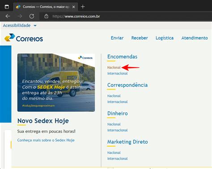Viewport: 212px width, 169px height.
Task: Open the Atendimento menu
Action: pos(195,38)
